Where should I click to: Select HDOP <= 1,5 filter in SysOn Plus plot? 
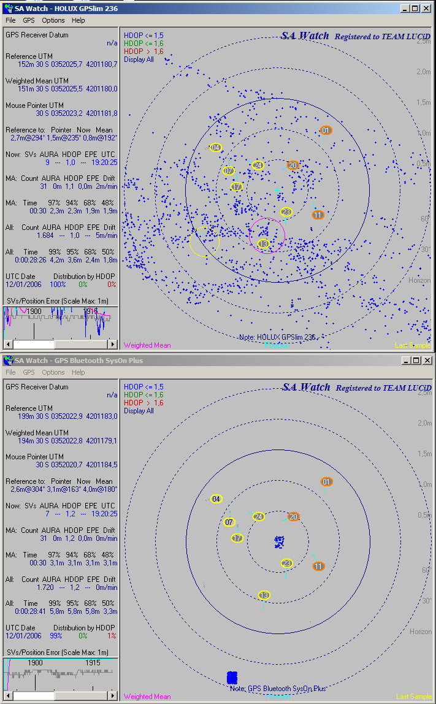point(143,386)
